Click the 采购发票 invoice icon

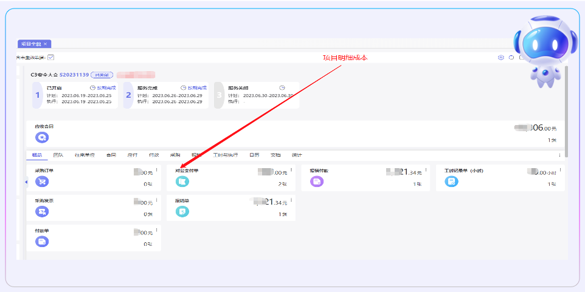(42, 211)
